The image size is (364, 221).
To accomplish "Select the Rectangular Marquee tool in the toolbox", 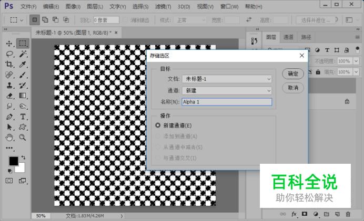I will click(x=23, y=44).
